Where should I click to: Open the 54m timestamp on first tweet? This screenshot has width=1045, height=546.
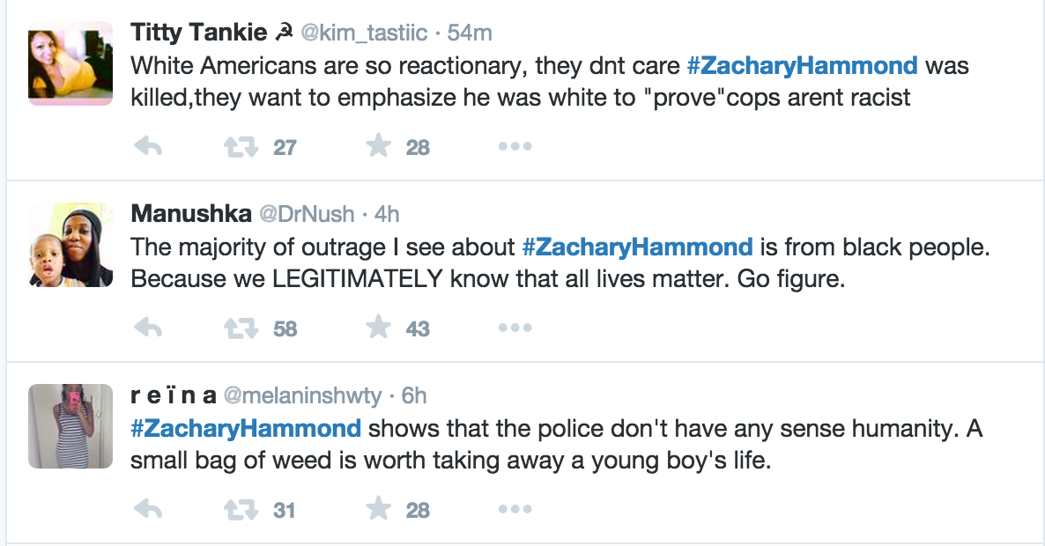point(470,33)
